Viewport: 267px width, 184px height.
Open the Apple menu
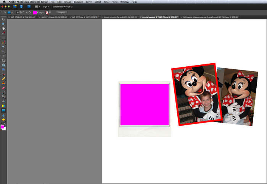click(4, 2)
